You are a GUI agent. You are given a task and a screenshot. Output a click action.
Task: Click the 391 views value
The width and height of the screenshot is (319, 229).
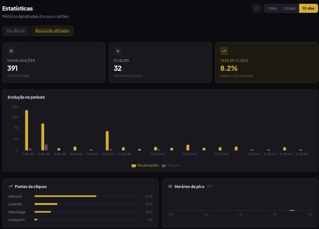12,68
